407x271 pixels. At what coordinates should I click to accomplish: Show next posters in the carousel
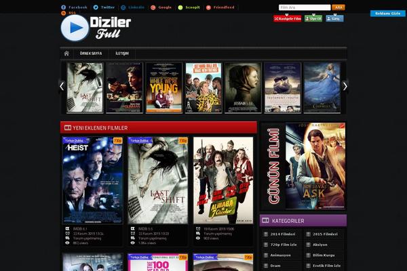tap(345, 86)
